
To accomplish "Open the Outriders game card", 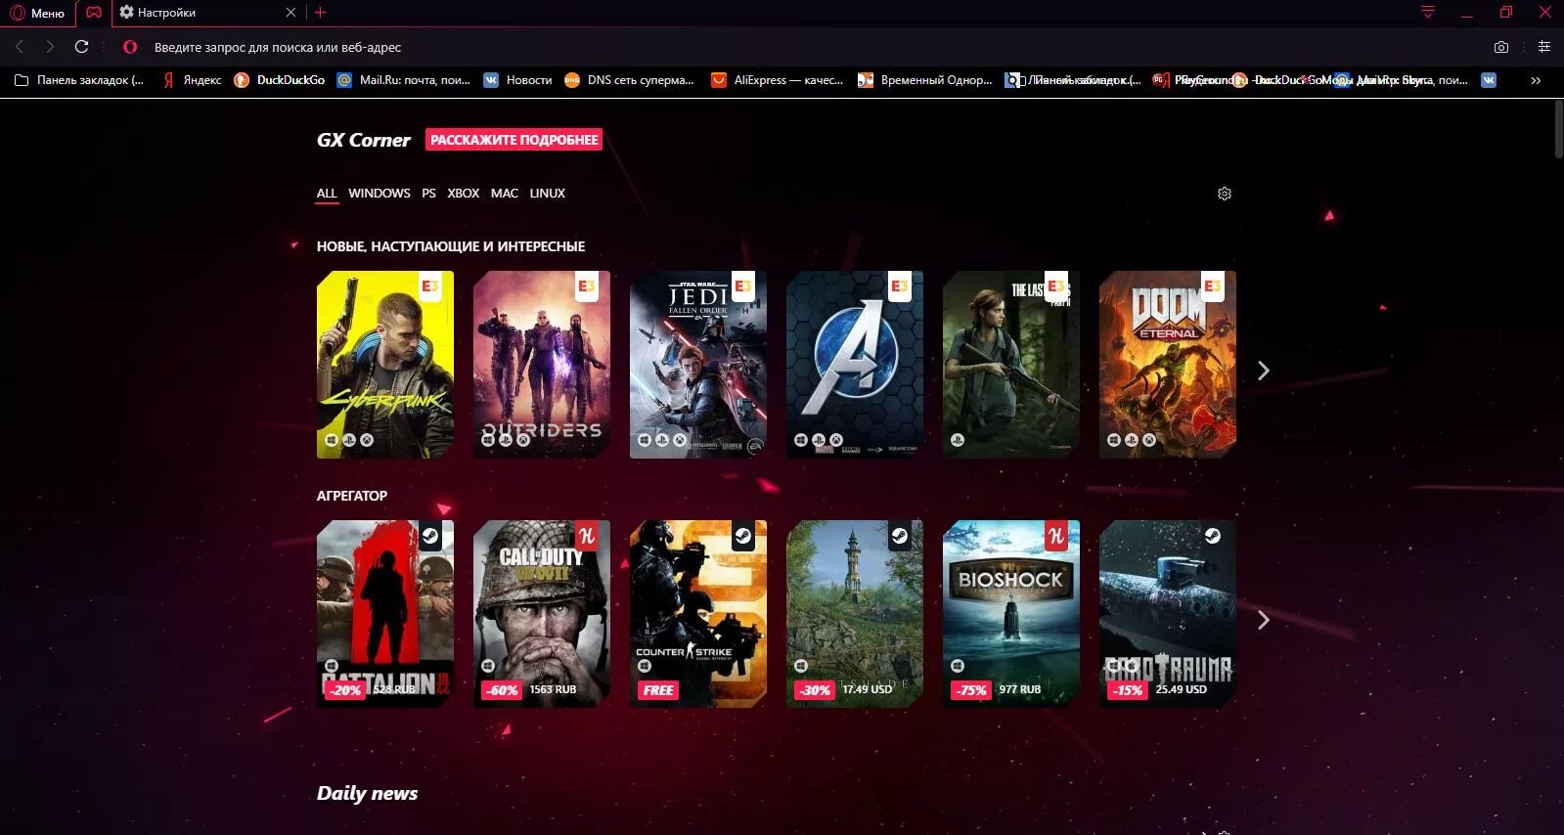I will click(542, 365).
